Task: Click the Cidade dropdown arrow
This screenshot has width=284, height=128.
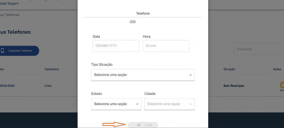Action: (x=191, y=104)
